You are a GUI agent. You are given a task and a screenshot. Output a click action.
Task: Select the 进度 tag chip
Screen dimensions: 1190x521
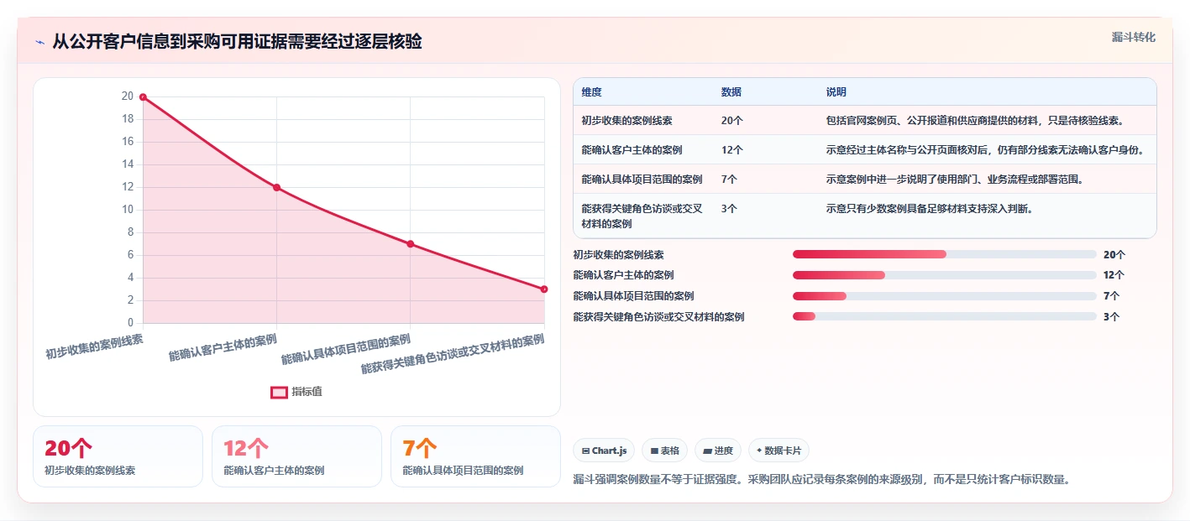point(717,451)
